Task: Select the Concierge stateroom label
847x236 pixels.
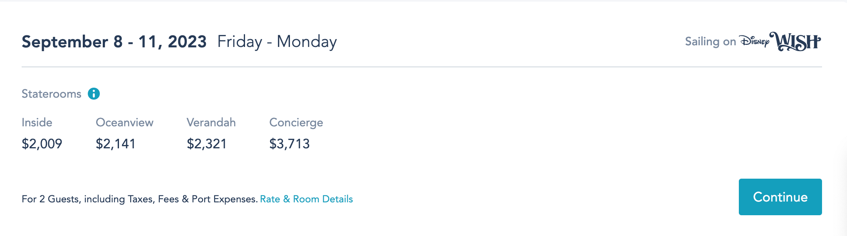Action: coord(296,123)
